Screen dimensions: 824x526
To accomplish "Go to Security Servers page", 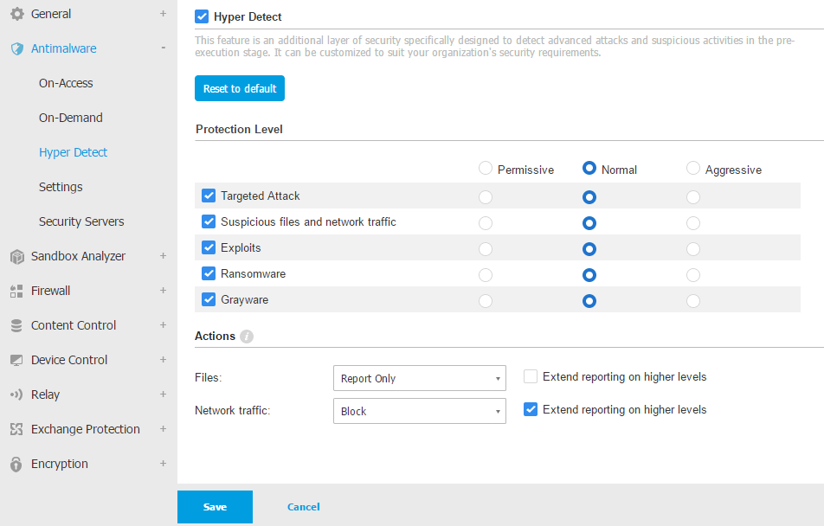I will point(81,221).
